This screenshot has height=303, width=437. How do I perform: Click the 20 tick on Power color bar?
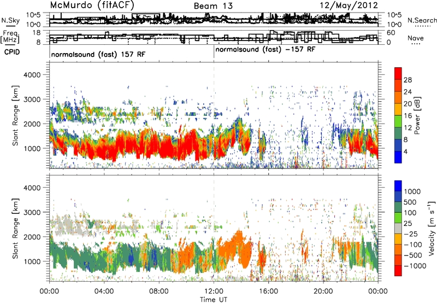point(408,104)
